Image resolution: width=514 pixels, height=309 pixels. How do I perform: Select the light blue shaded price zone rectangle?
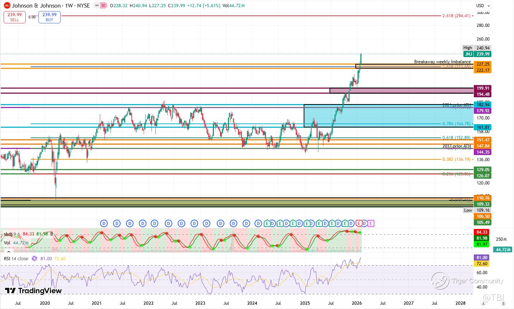(388, 116)
